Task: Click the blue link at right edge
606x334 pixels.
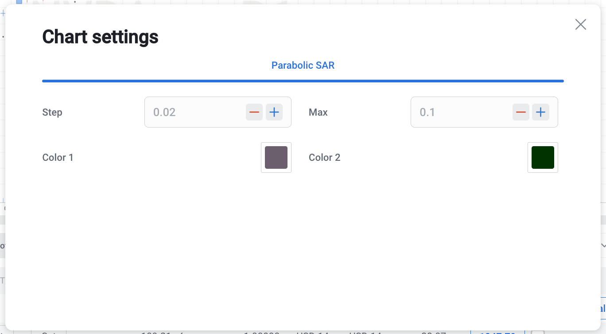Action: [602, 309]
